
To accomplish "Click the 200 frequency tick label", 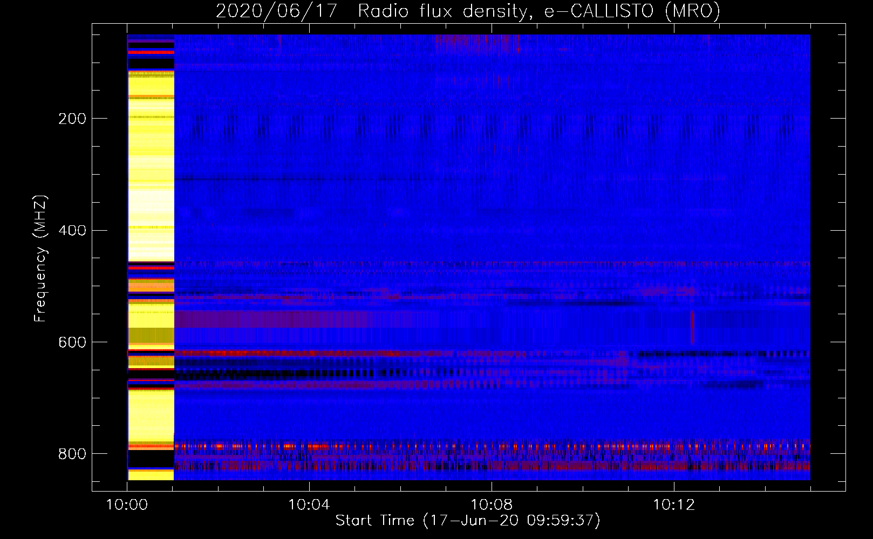I will click(x=72, y=119).
